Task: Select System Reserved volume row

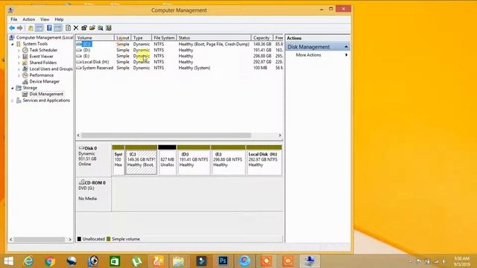Action: tap(180, 68)
